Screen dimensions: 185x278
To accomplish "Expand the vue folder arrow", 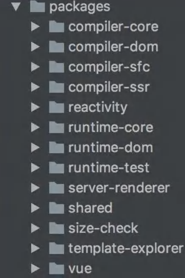I will (36, 268).
